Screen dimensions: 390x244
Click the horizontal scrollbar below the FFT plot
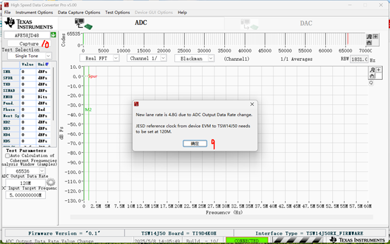click(221, 217)
